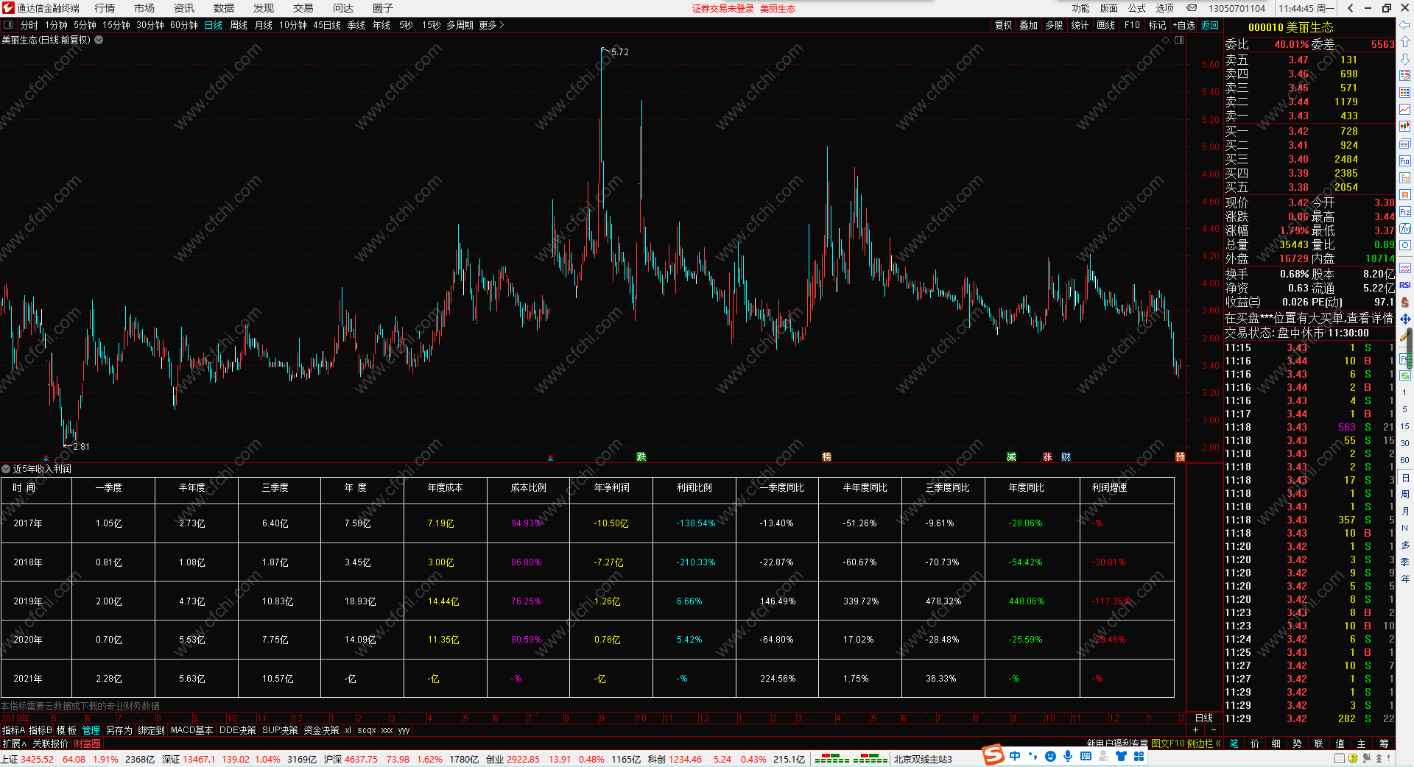Click the 返回 return button
This screenshot has height=767, width=1414.
[x=1210, y=25]
